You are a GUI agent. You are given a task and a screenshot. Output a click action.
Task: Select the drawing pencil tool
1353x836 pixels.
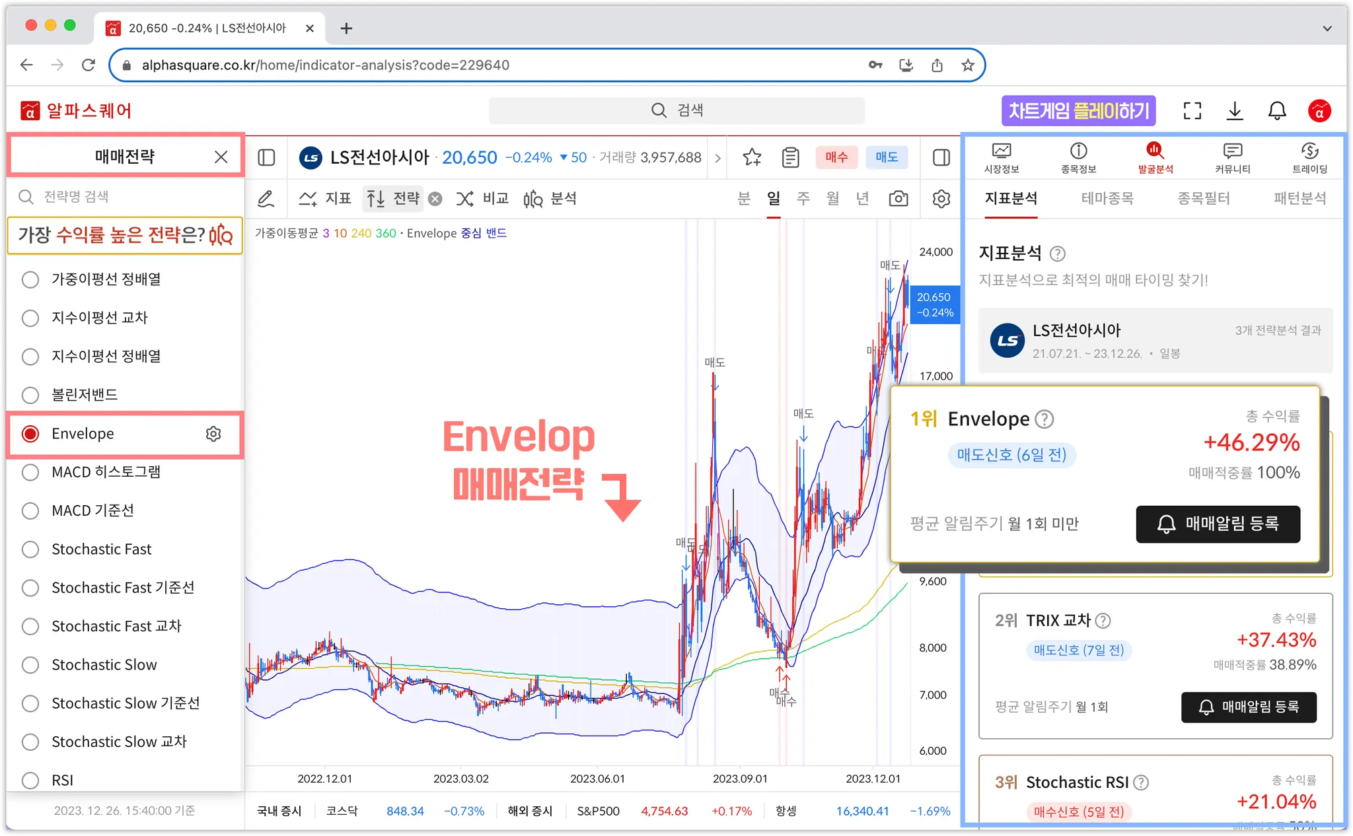(x=266, y=199)
